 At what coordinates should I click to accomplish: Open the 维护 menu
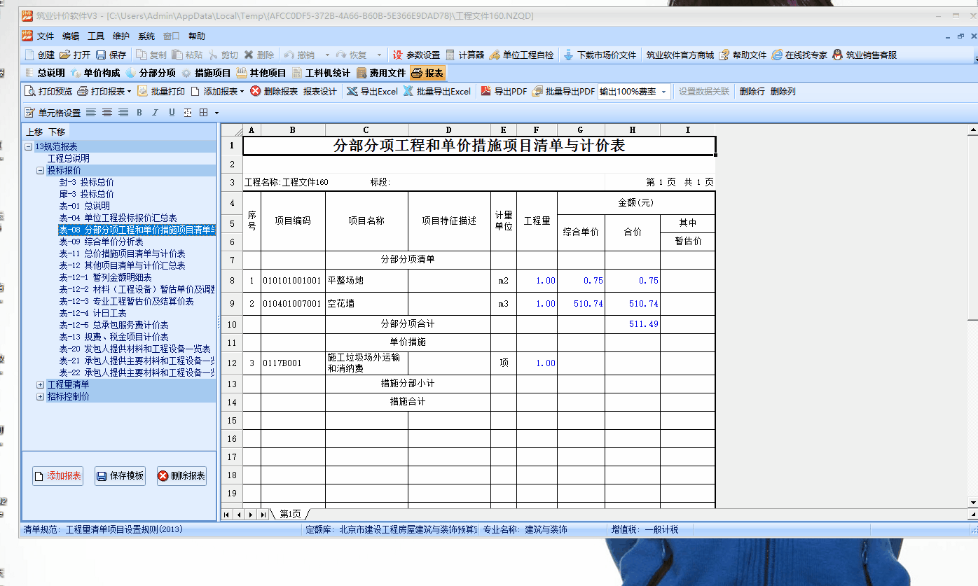pyautogui.click(x=120, y=36)
